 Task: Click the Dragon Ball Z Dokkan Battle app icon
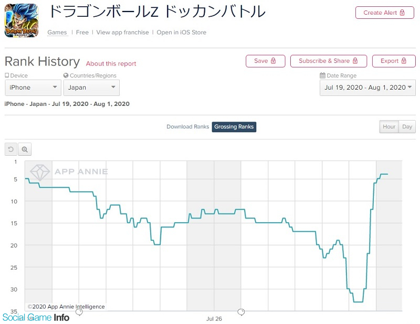coord(22,20)
